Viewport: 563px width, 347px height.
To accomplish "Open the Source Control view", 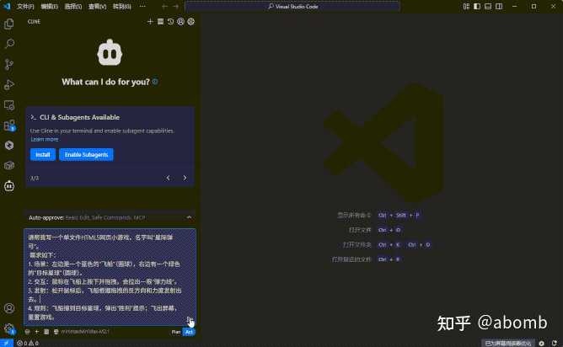I will 9,64.
